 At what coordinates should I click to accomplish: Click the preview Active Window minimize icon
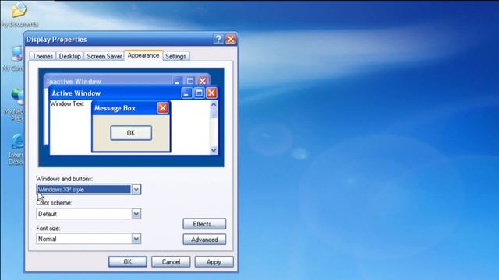[x=186, y=93]
